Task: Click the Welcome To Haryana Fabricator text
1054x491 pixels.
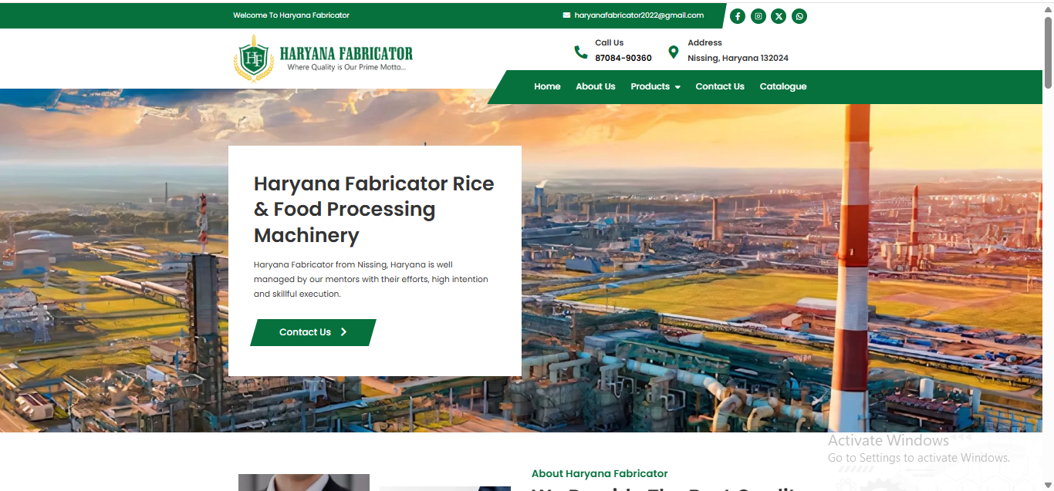Action: (292, 15)
